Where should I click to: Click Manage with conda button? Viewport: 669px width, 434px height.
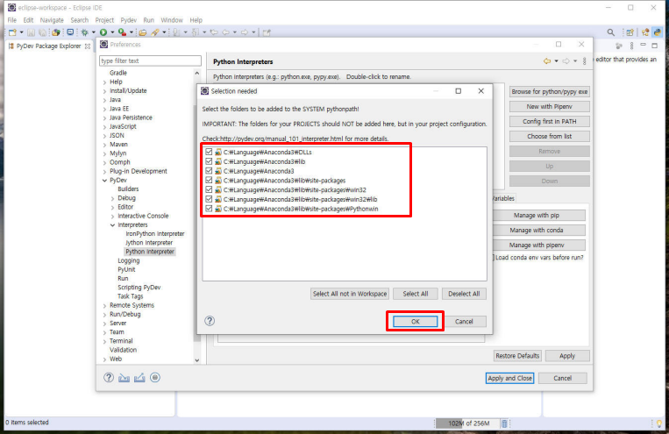click(x=537, y=231)
